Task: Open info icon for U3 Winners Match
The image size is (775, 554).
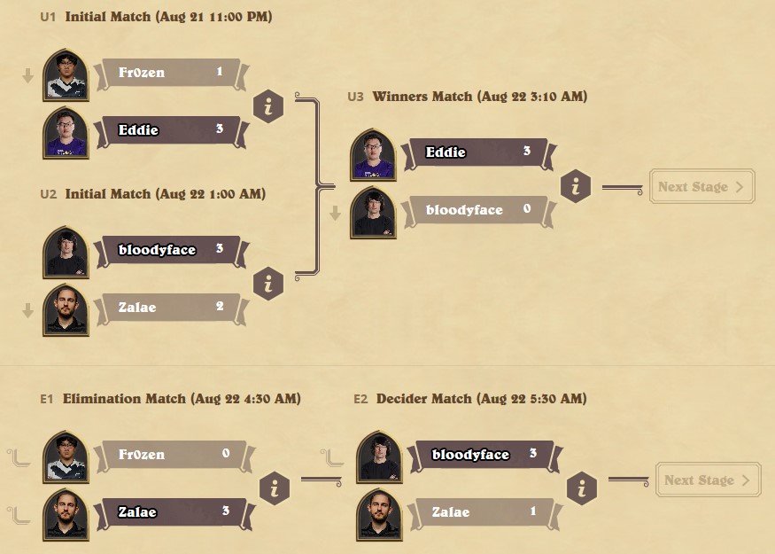Action: click(576, 186)
